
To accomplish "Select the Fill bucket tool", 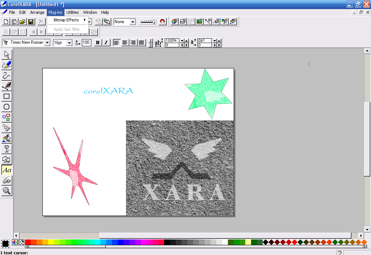I will 7,139.
